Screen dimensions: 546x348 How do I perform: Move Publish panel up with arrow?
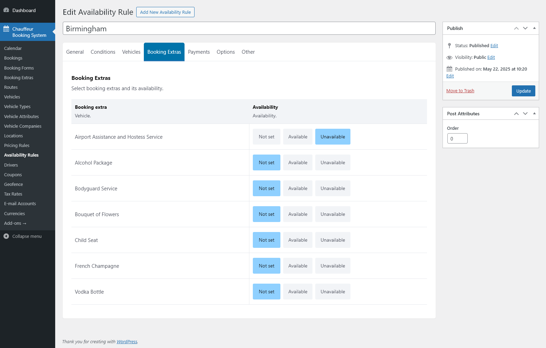point(516,28)
